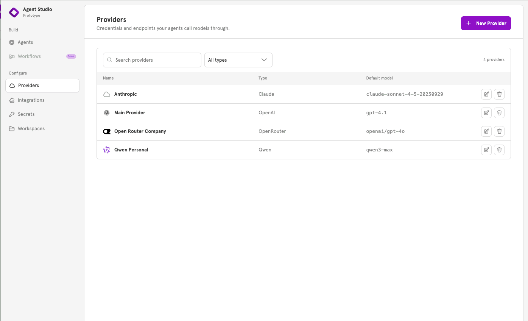Click the OpenAI type cell
Screen dimensions: 528x321
(267, 113)
